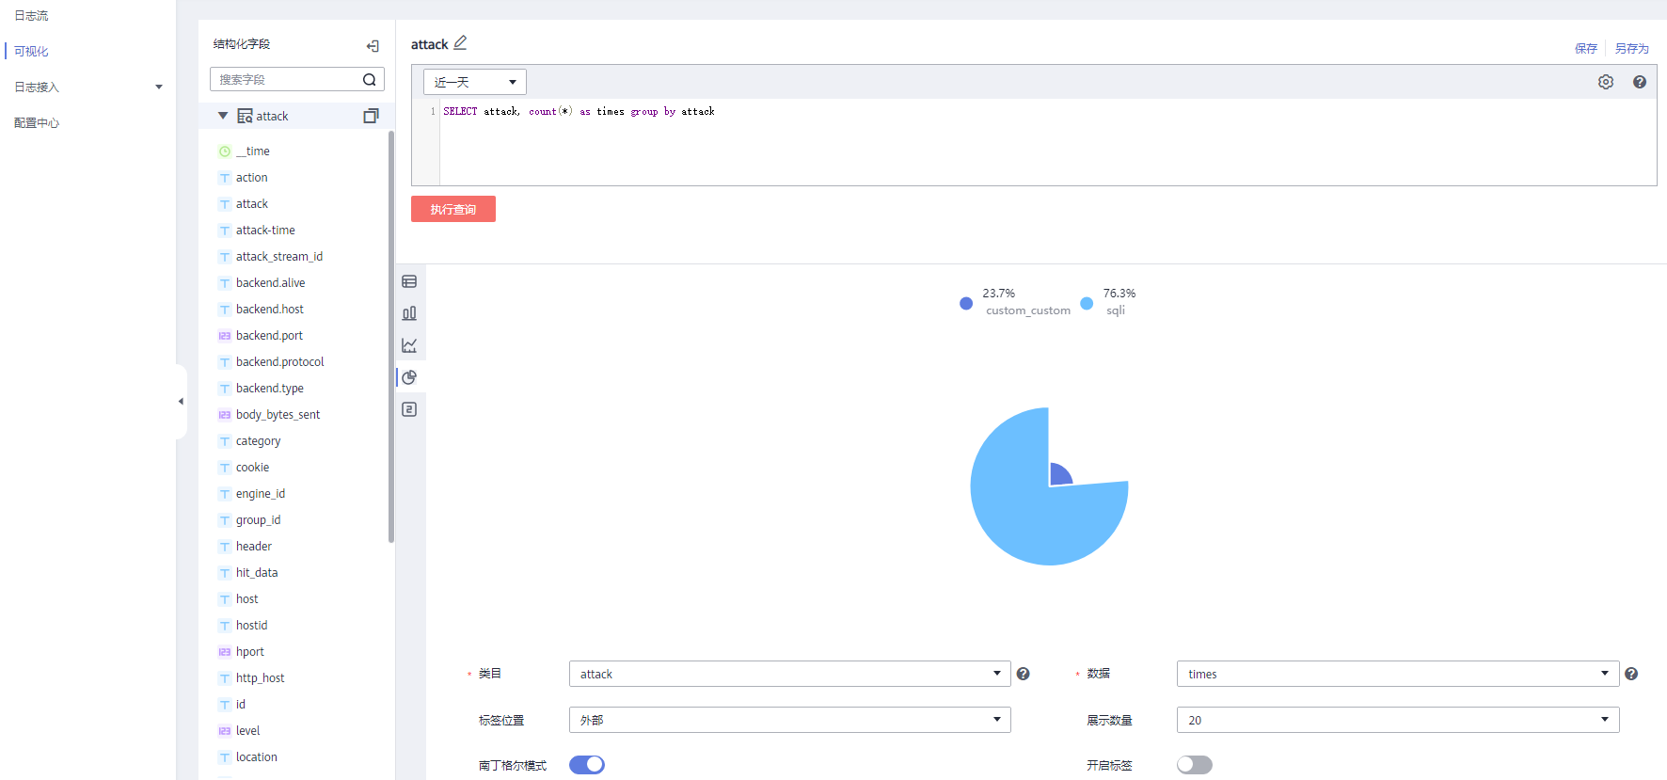The image size is (1667, 780).
Task: Click the field list scrollbar
Action: click(391, 337)
